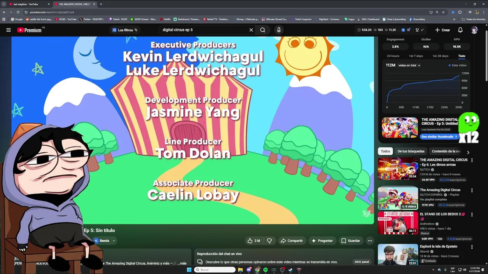
Task: Open the Los filtros filter button
Action: (125, 30)
